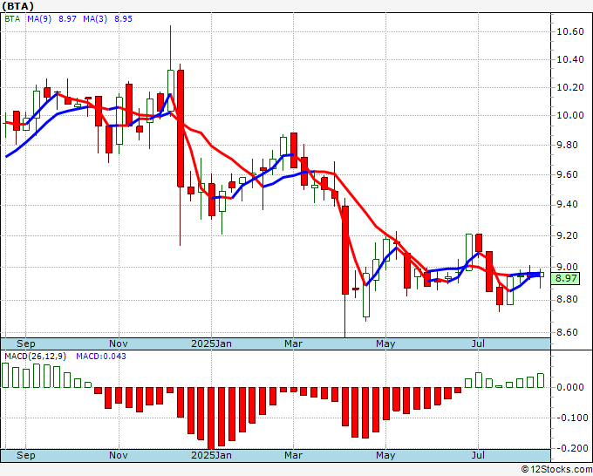Click Mar on the price chart time axis
Image resolution: width=593 pixels, height=476 pixels.
(x=294, y=343)
